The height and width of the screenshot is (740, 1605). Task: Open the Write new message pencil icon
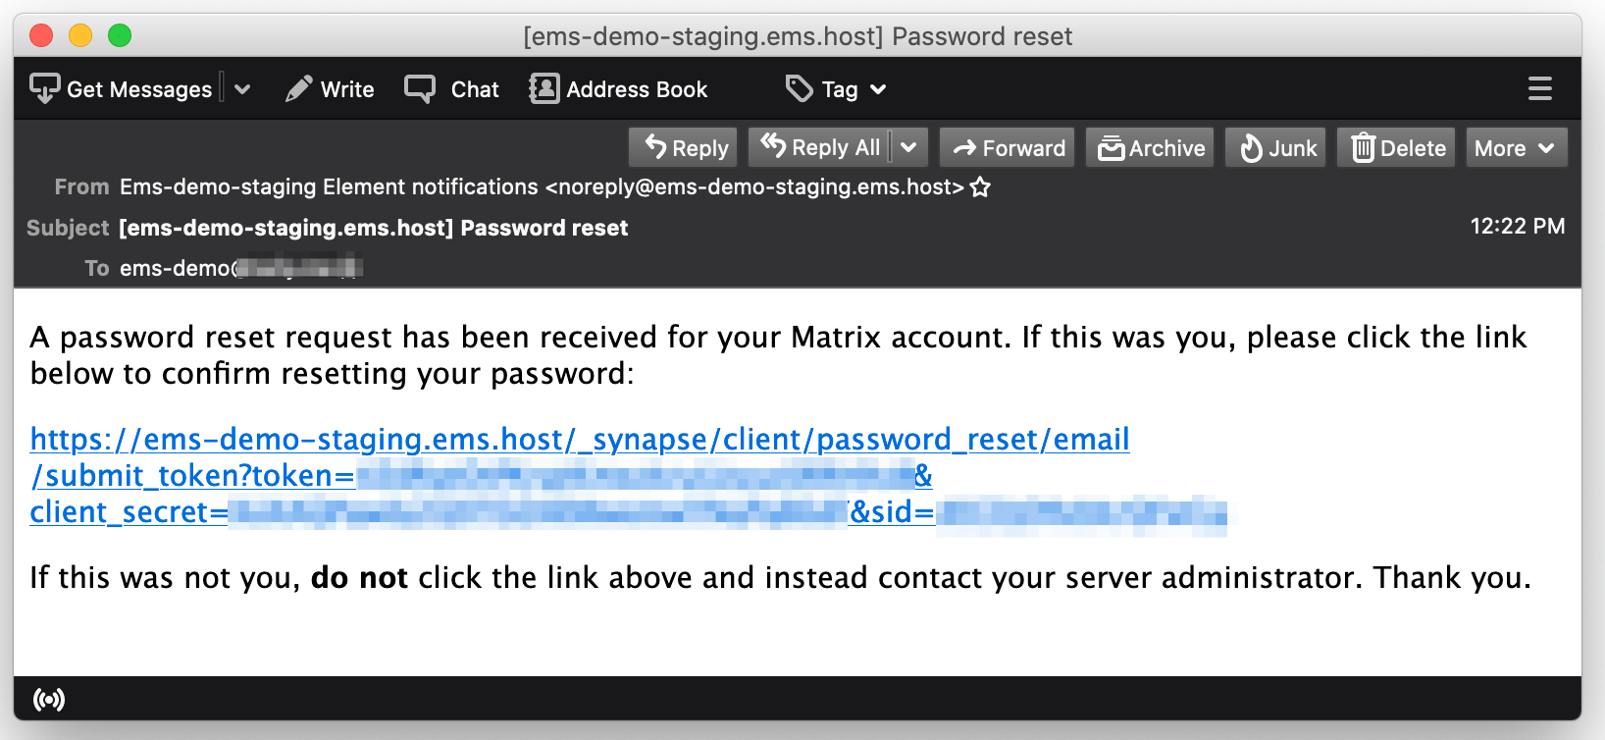click(299, 88)
